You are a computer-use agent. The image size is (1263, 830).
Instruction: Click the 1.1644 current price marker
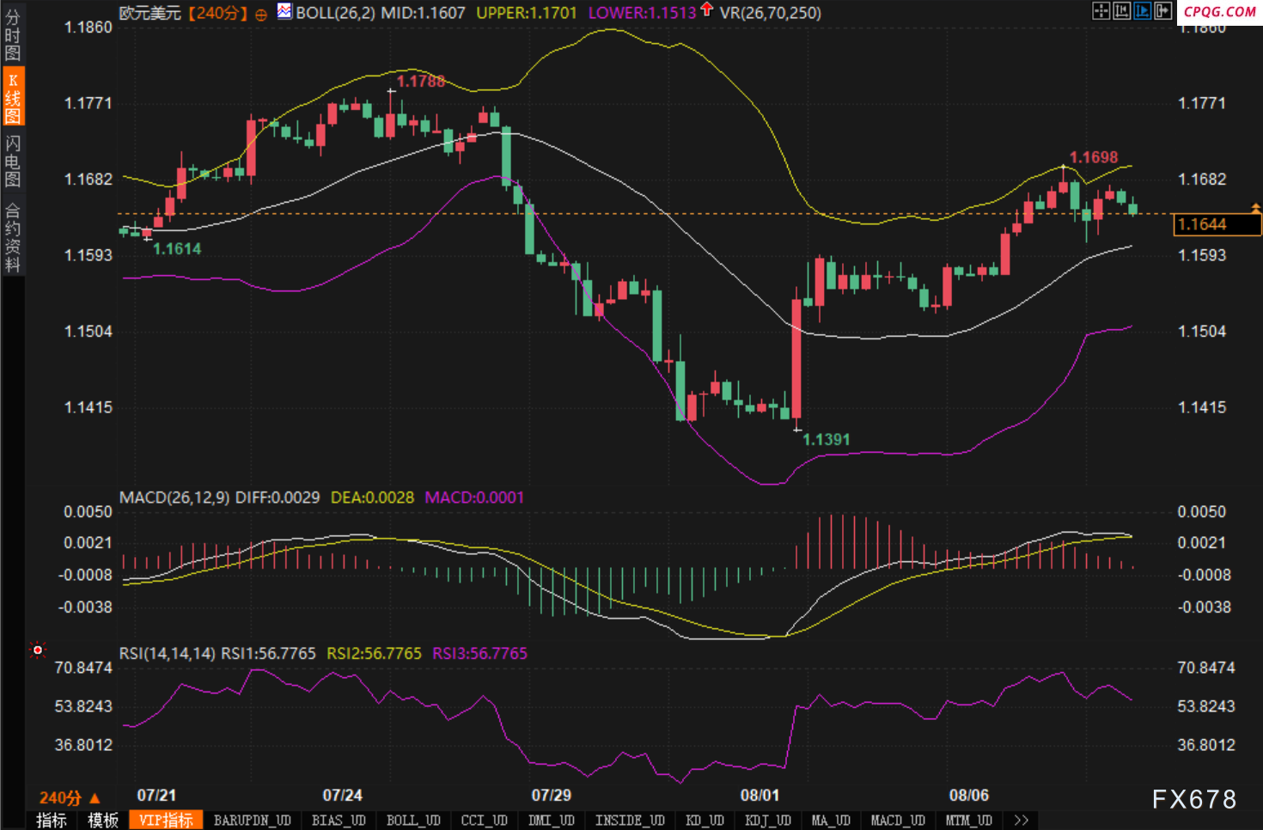(x=1217, y=224)
